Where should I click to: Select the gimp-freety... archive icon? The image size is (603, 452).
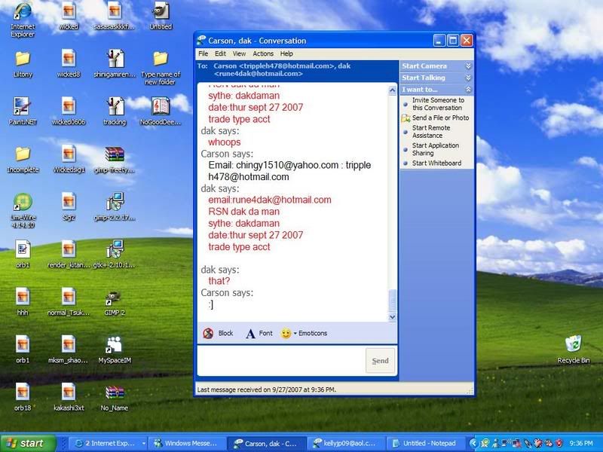click(x=115, y=160)
